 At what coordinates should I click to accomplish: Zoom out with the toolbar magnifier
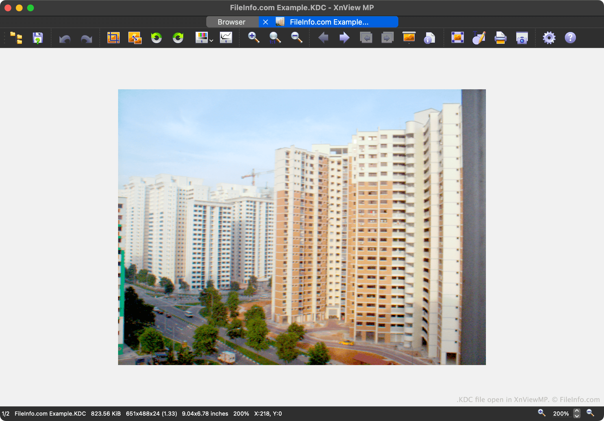pos(296,38)
